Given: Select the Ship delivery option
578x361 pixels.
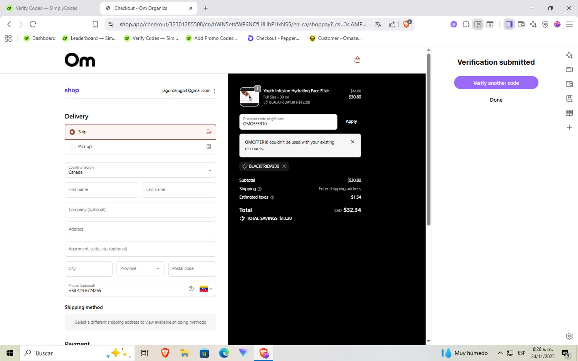Looking at the screenshot, I should tap(140, 132).
